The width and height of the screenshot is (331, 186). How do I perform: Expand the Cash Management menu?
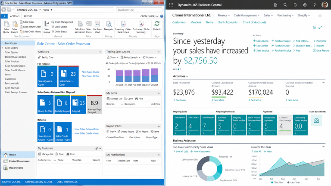pos(247,15)
